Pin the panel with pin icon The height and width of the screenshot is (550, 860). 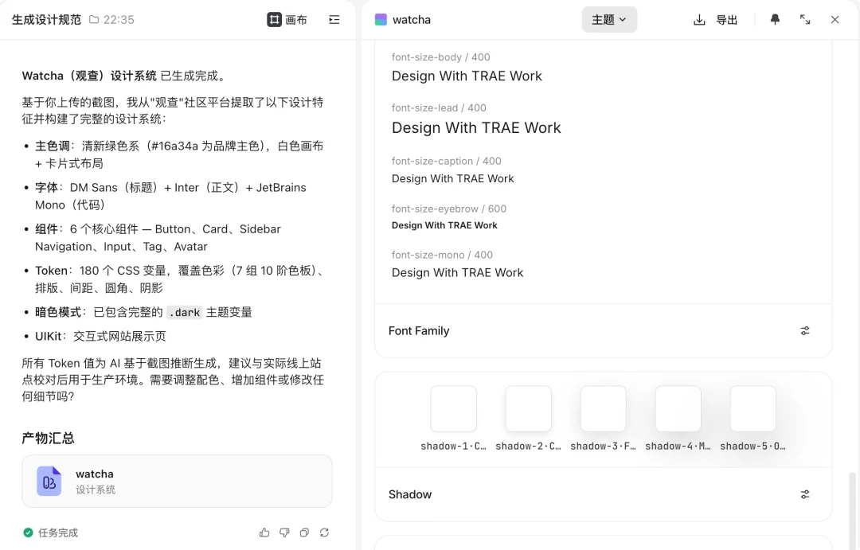point(775,20)
